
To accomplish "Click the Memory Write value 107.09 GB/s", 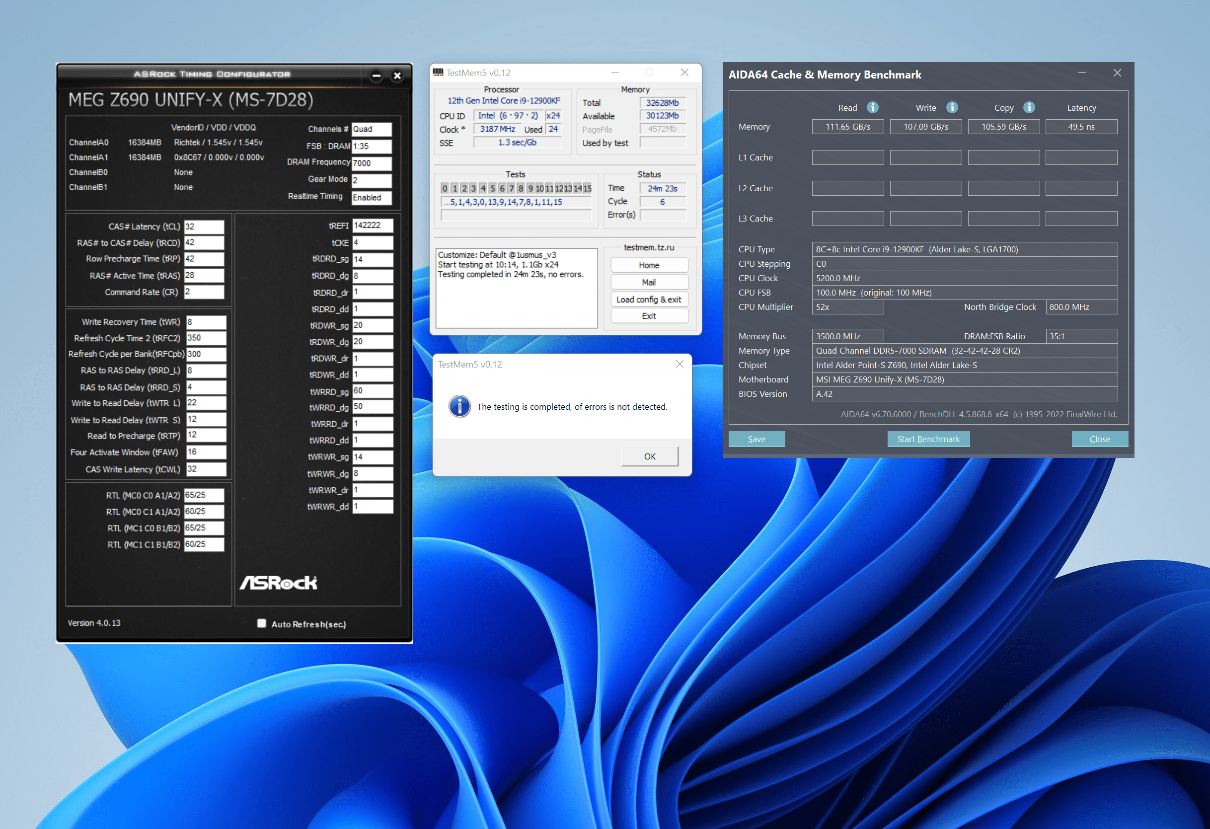I will pos(926,127).
